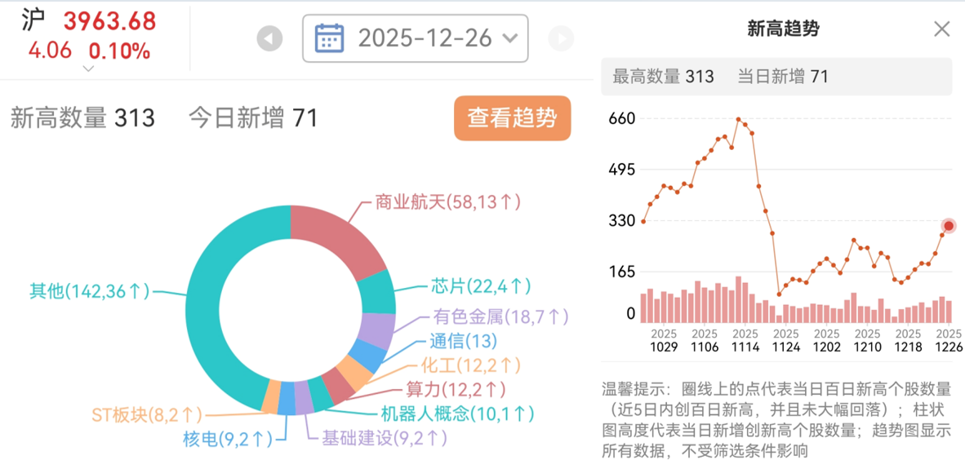Open the calendar icon in date picker
This screenshot has height=460, width=965.
coord(329,38)
